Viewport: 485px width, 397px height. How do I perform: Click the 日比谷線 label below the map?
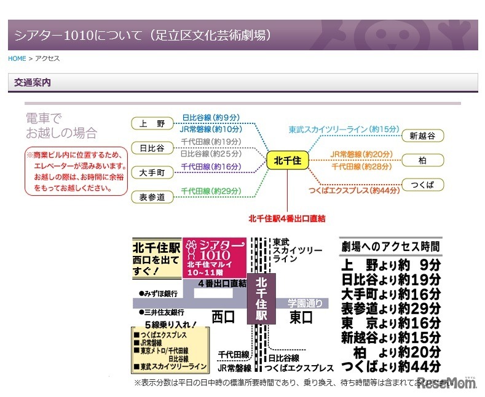tap(284, 358)
